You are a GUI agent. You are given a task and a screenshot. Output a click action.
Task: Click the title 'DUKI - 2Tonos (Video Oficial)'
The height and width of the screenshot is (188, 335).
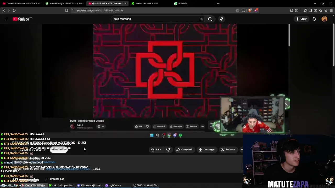click(87, 121)
